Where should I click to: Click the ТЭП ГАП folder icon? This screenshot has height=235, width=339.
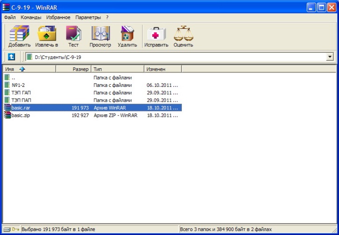[7, 93]
